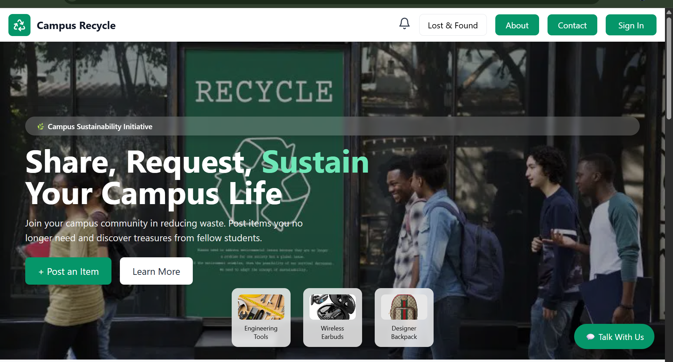Open notifications via the bell icon
Viewport: 673px width, 362px height.
pyautogui.click(x=404, y=24)
